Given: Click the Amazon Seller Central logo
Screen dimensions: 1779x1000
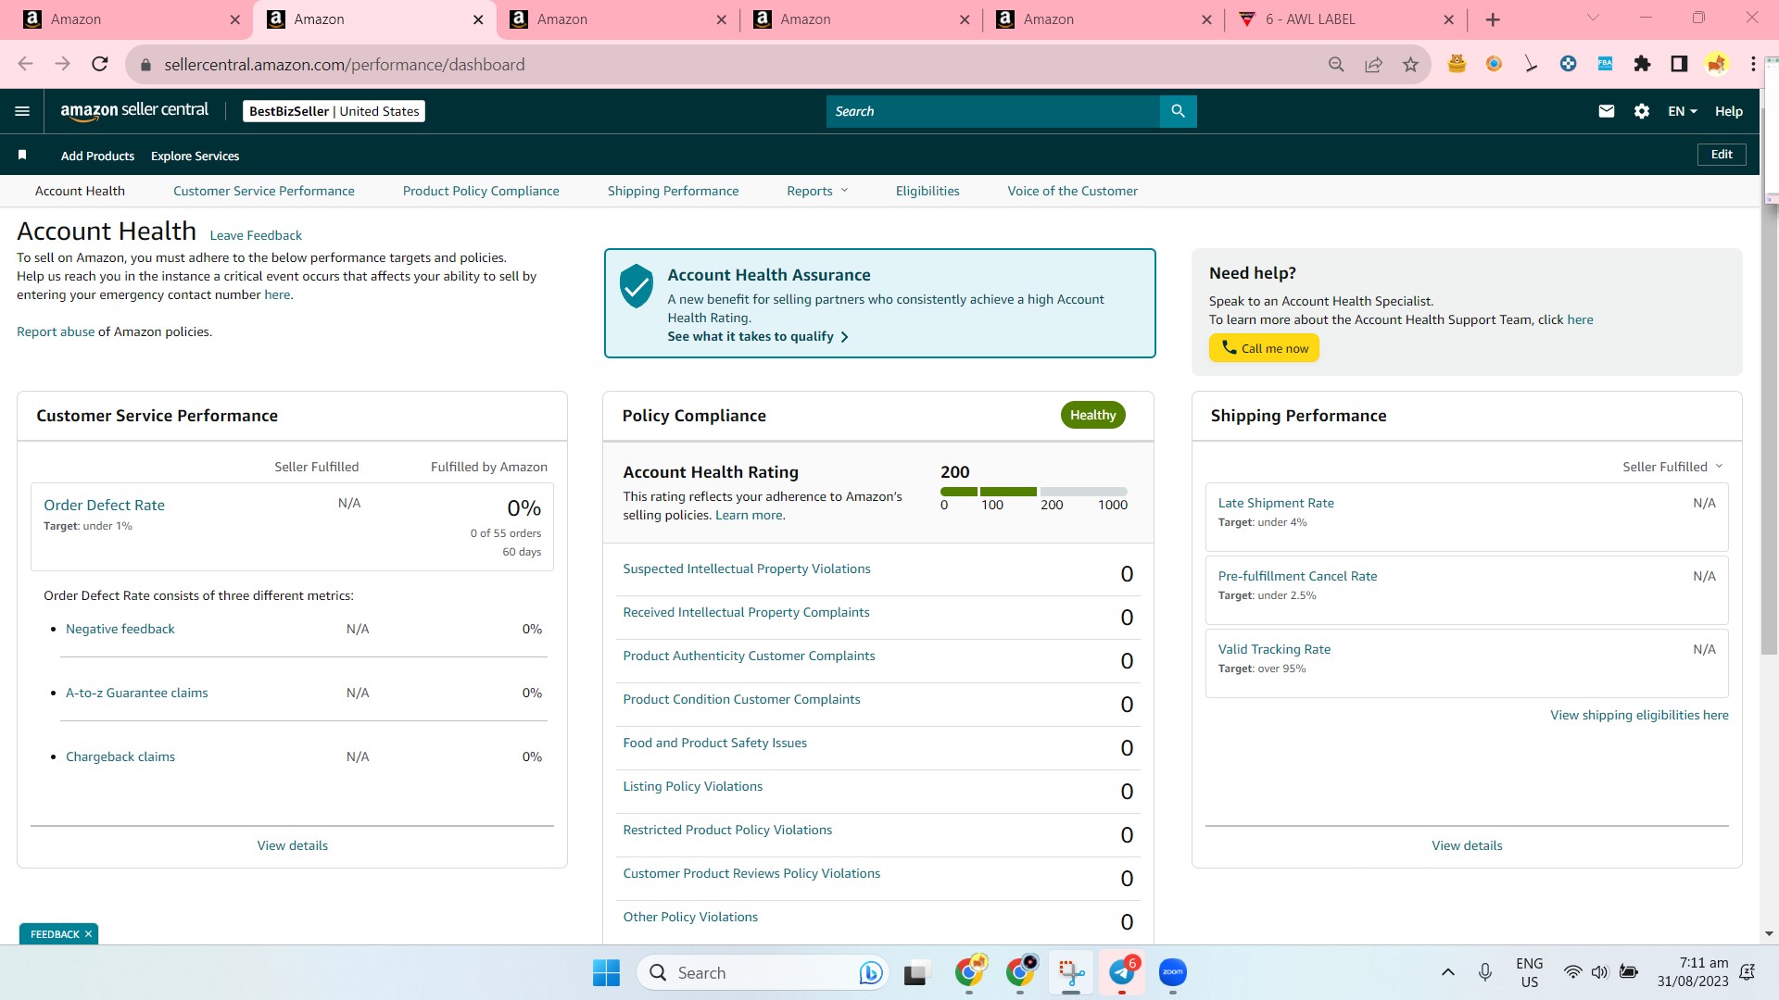Looking at the screenshot, I should (134, 111).
